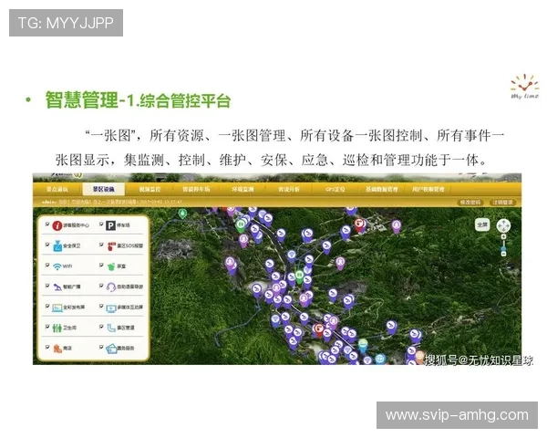Uncheck the 景区SOS报警 layer checkbox

101,245
